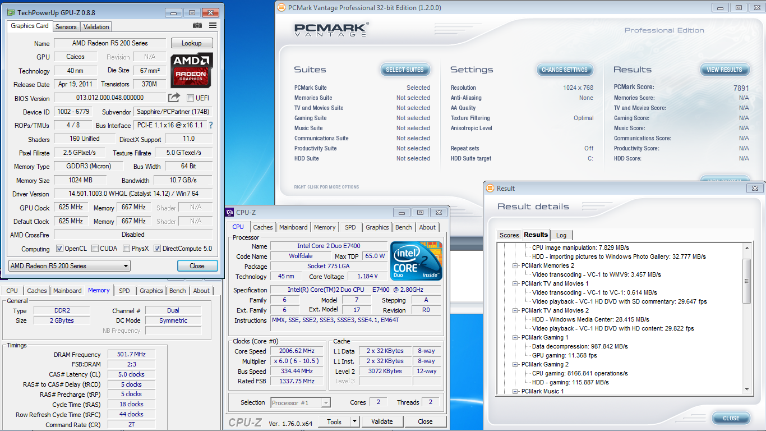This screenshot has height=431, width=766.
Task: Switch to the GPU-Z Sensors tab
Action: click(66, 26)
